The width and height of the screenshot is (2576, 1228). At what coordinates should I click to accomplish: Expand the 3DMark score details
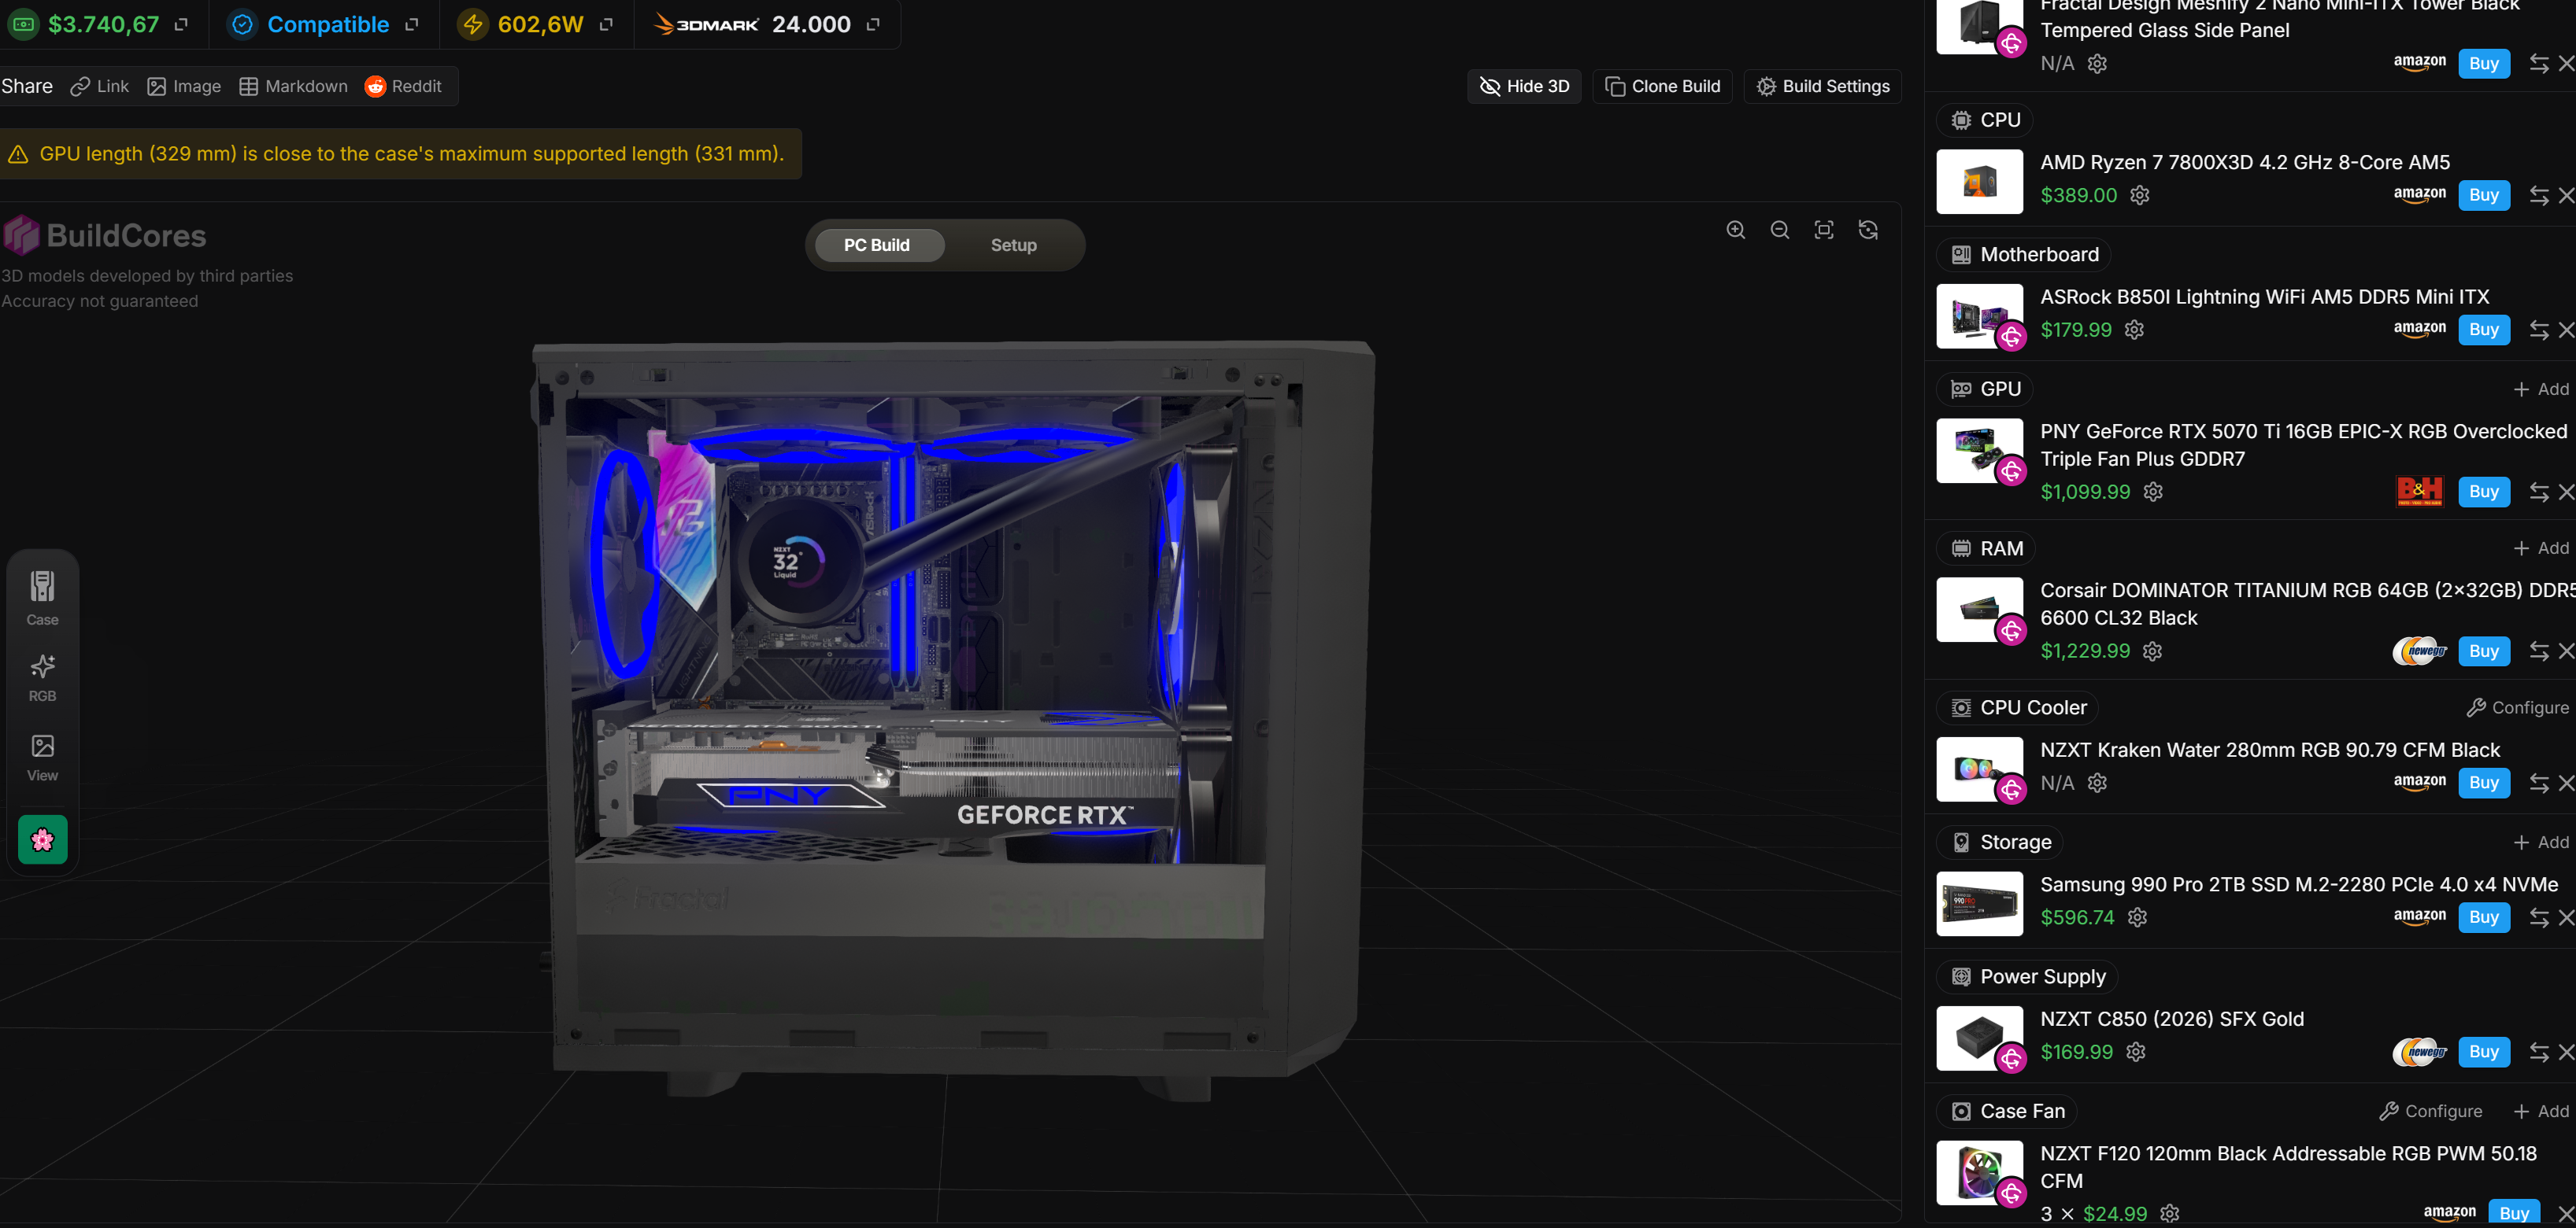pos(873,24)
